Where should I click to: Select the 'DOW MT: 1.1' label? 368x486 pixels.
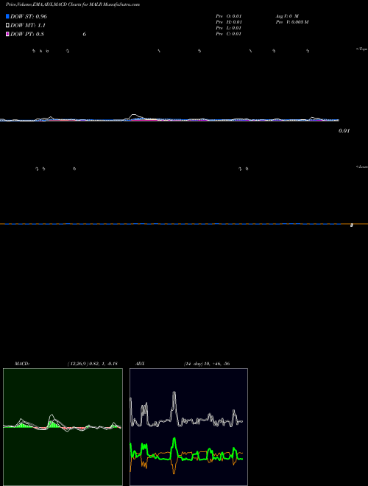pos(28,26)
